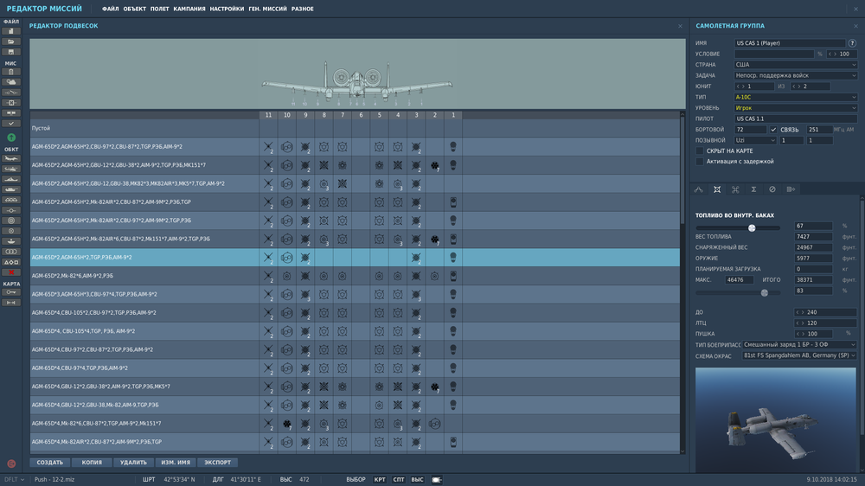This screenshot has width=865, height=486.
Task: Open the КАМПАНИЯ menu
Action: click(x=189, y=9)
